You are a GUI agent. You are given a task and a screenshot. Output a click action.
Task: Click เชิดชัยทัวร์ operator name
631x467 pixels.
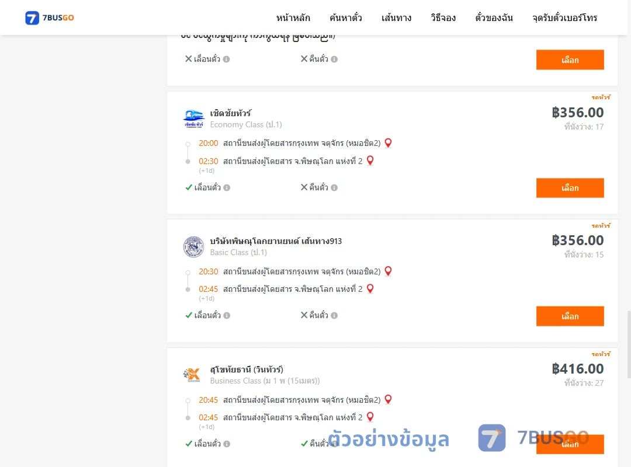(231, 113)
